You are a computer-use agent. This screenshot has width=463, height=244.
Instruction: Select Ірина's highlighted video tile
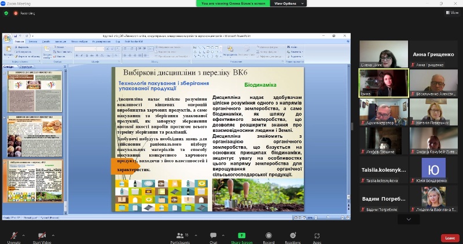384,83
